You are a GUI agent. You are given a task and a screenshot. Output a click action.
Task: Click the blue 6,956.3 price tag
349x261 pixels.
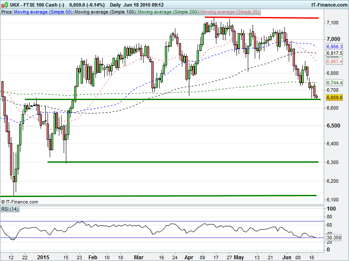click(x=334, y=46)
